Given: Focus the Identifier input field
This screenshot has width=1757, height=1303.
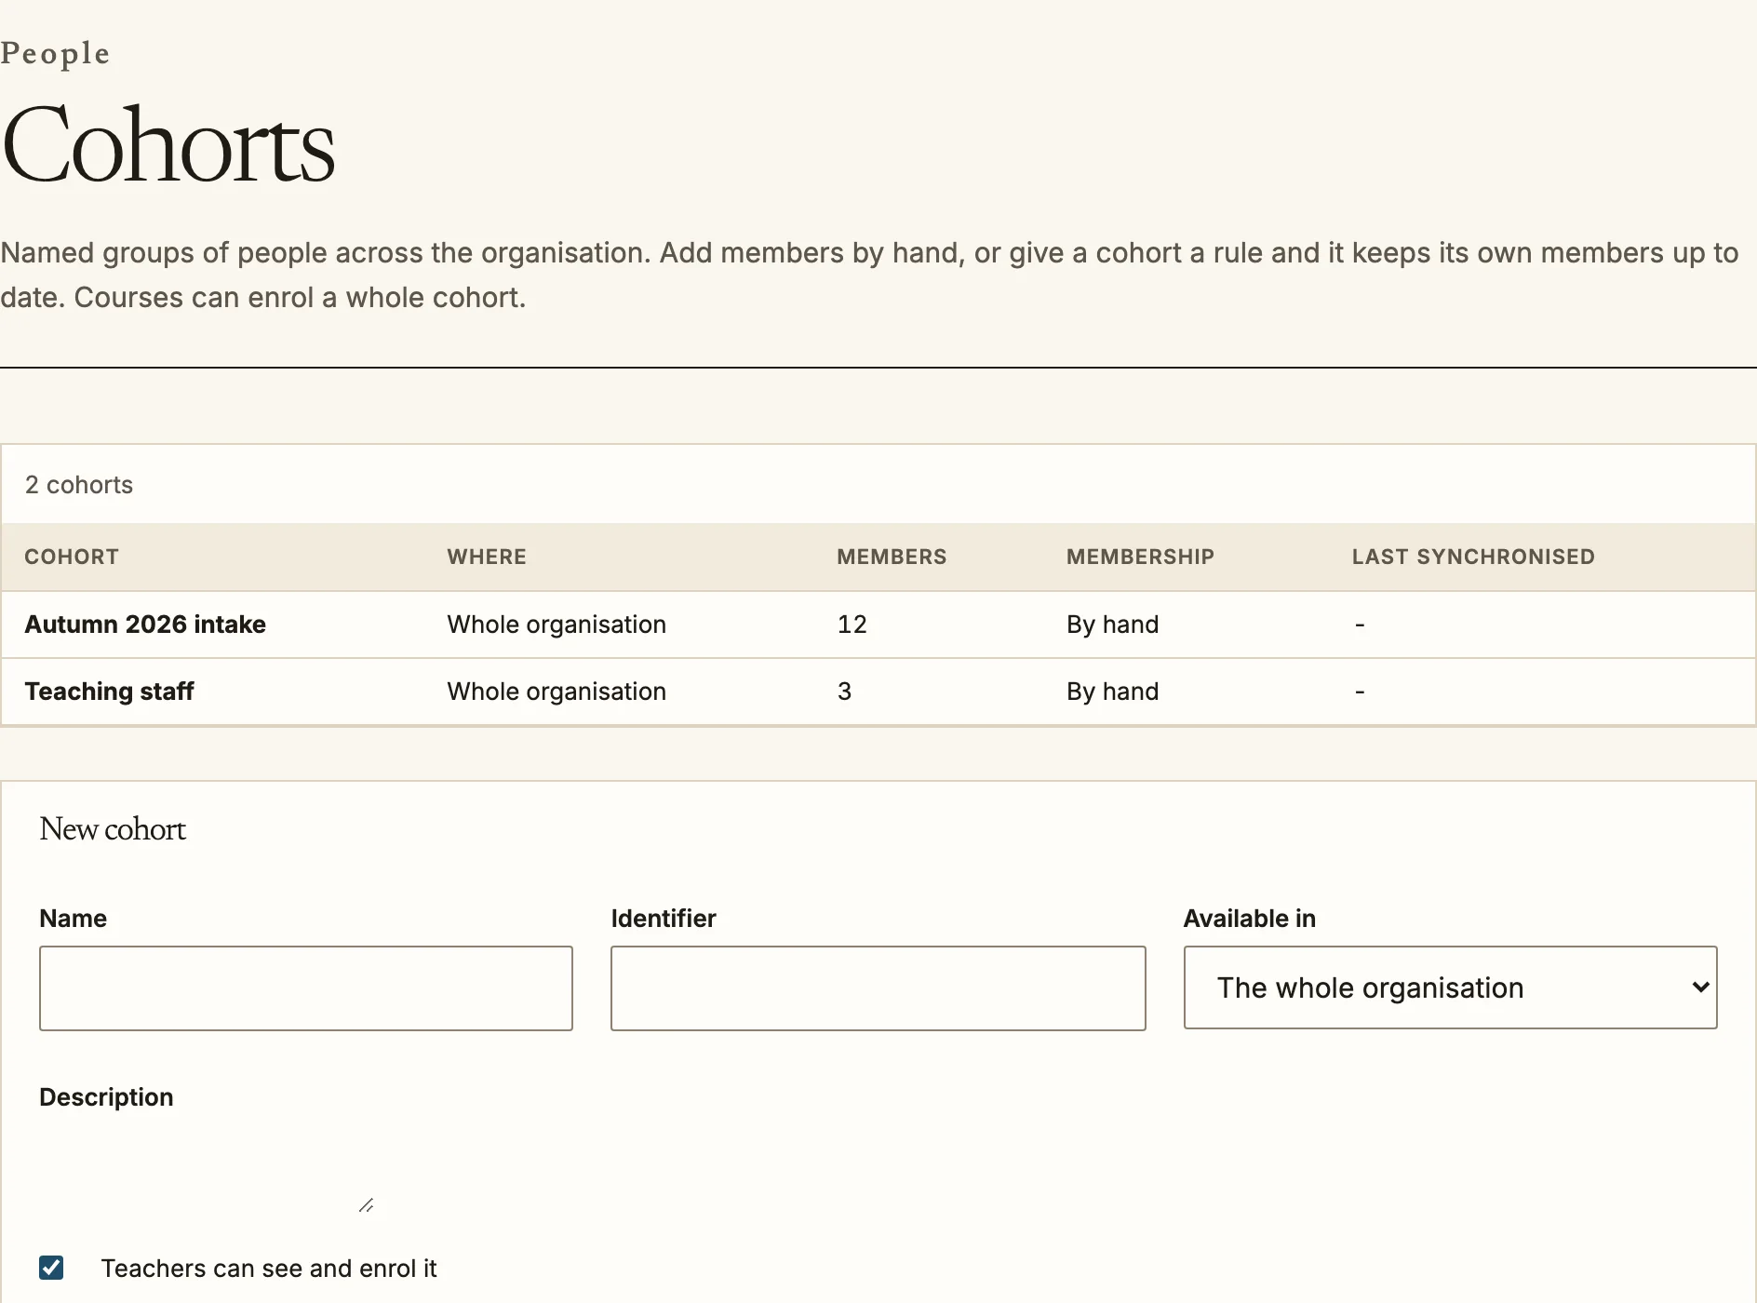Looking at the screenshot, I should [878, 988].
